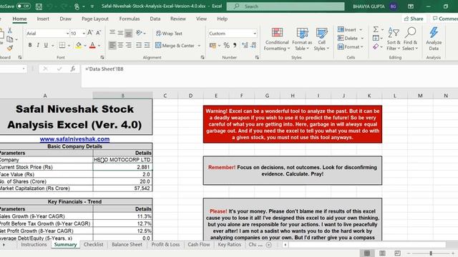
Task: Apply the red Font Color
Action: pyautogui.click(x=92, y=45)
